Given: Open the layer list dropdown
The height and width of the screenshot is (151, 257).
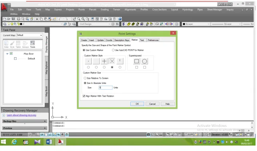Looking at the screenshot, I should [62, 24].
